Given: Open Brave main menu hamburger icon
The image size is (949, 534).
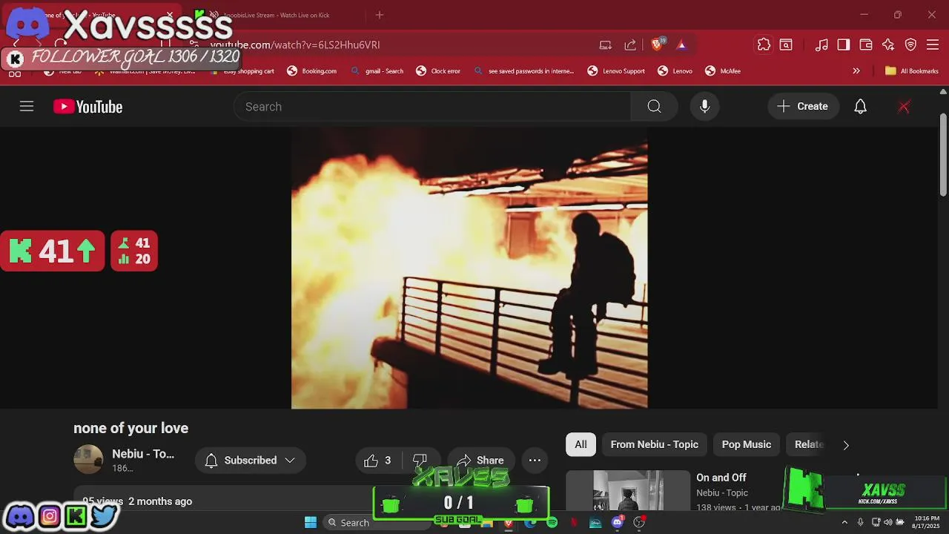Looking at the screenshot, I should (933, 45).
